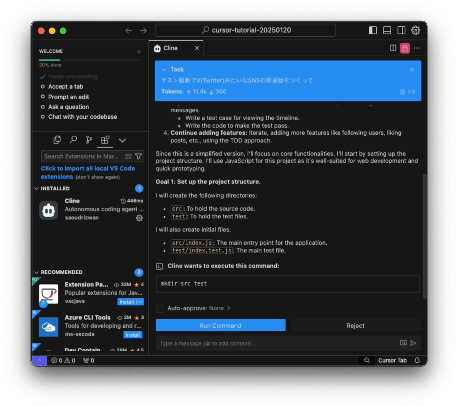Click Azure CLI Tools cloud thumbnail
This screenshot has height=407, width=458.
(x=48, y=327)
